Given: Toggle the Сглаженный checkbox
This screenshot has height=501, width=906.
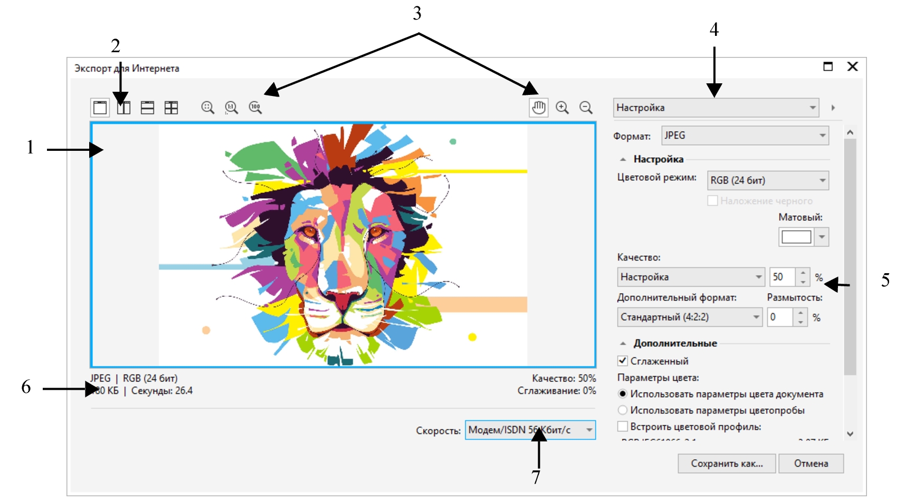Looking at the screenshot, I should (623, 361).
